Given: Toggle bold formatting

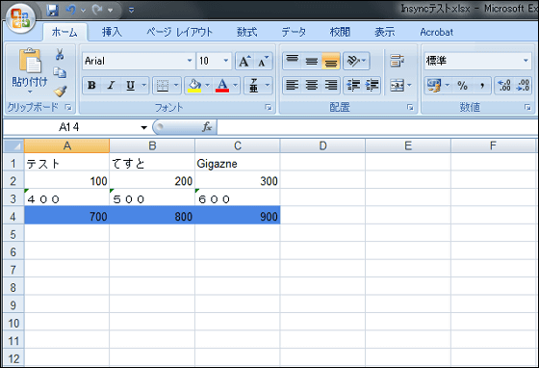Looking at the screenshot, I should 91,86.
